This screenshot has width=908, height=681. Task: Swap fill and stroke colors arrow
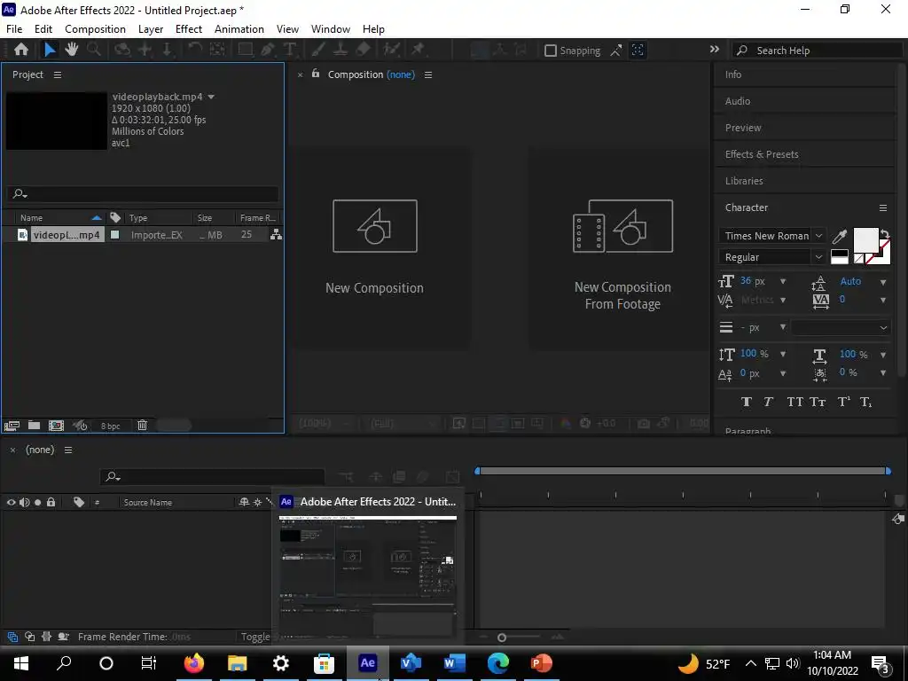pyautogui.click(x=884, y=234)
